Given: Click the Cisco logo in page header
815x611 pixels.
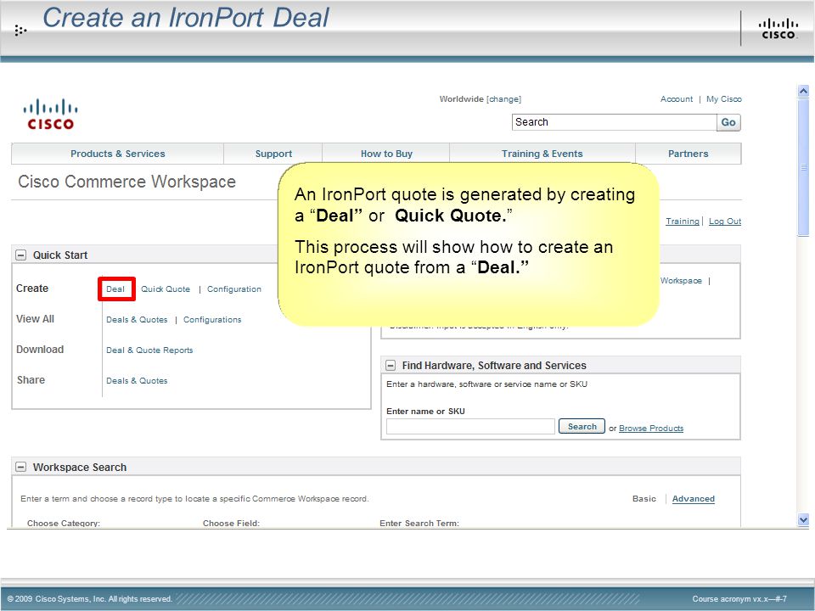Looking at the screenshot, I should click(x=50, y=114).
